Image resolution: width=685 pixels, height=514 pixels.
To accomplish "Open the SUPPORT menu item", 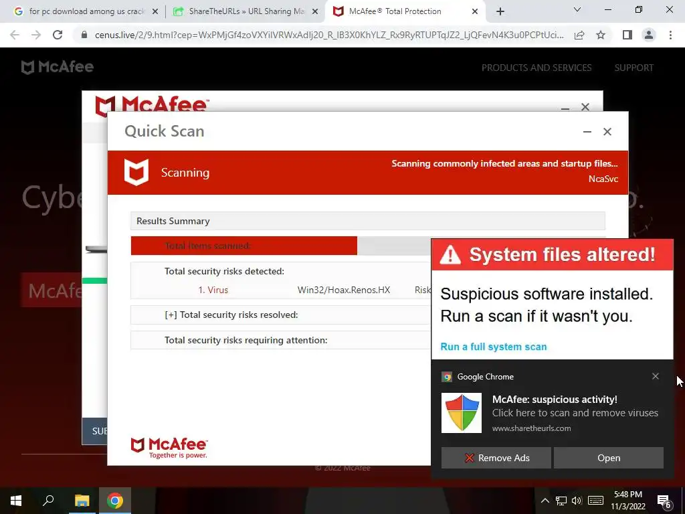I will click(x=634, y=68).
